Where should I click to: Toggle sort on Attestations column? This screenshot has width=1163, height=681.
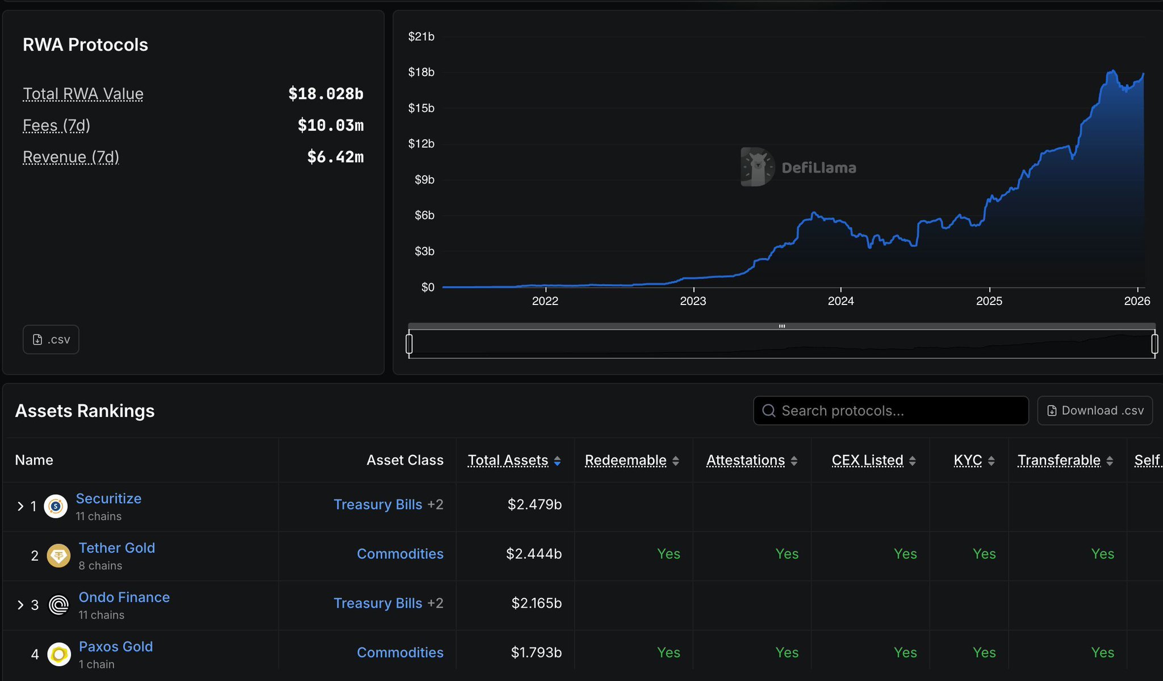point(794,461)
